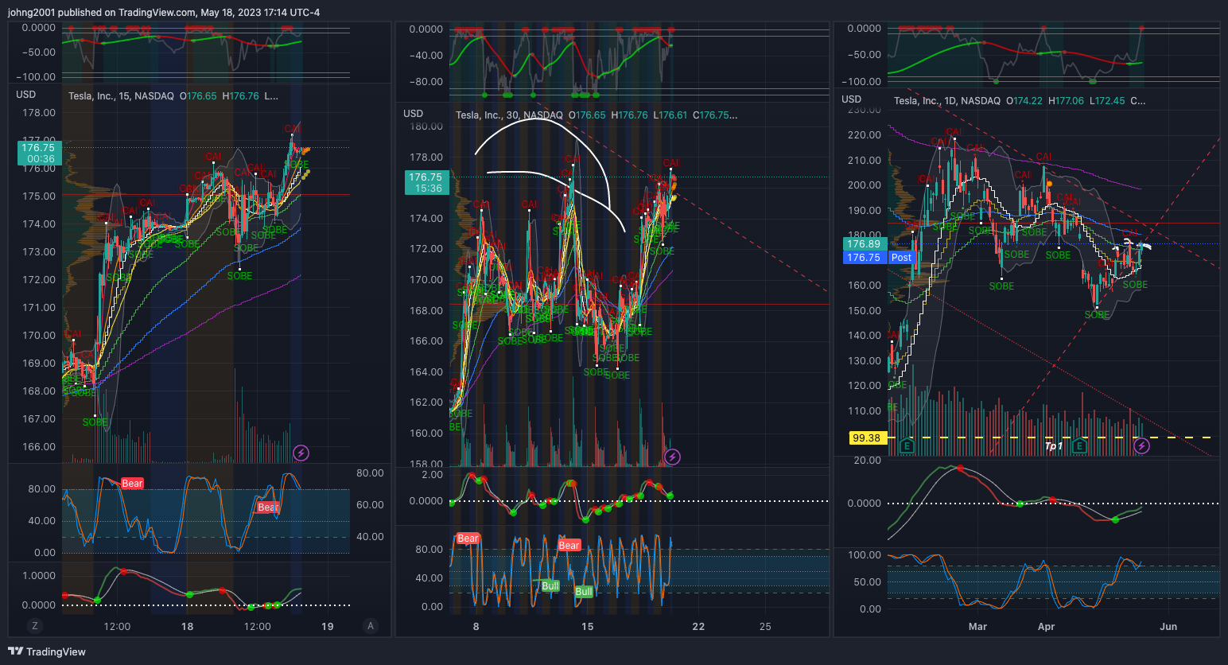Screen dimensions: 1228x665
Task: Click the johng2001 published on TradingView.com header
Action: click(164, 13)
